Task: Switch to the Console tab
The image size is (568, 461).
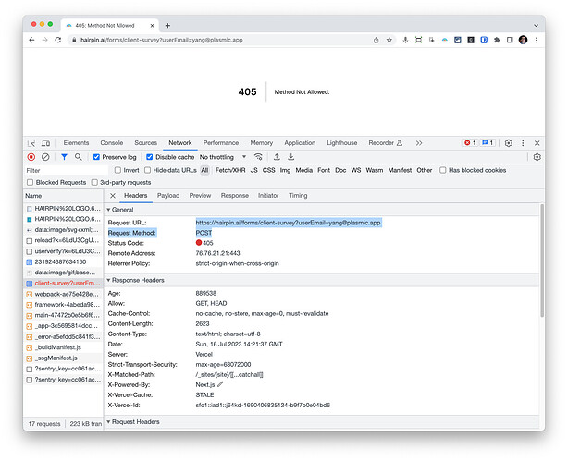Action: pyautogui.click(x=111, y=143)
